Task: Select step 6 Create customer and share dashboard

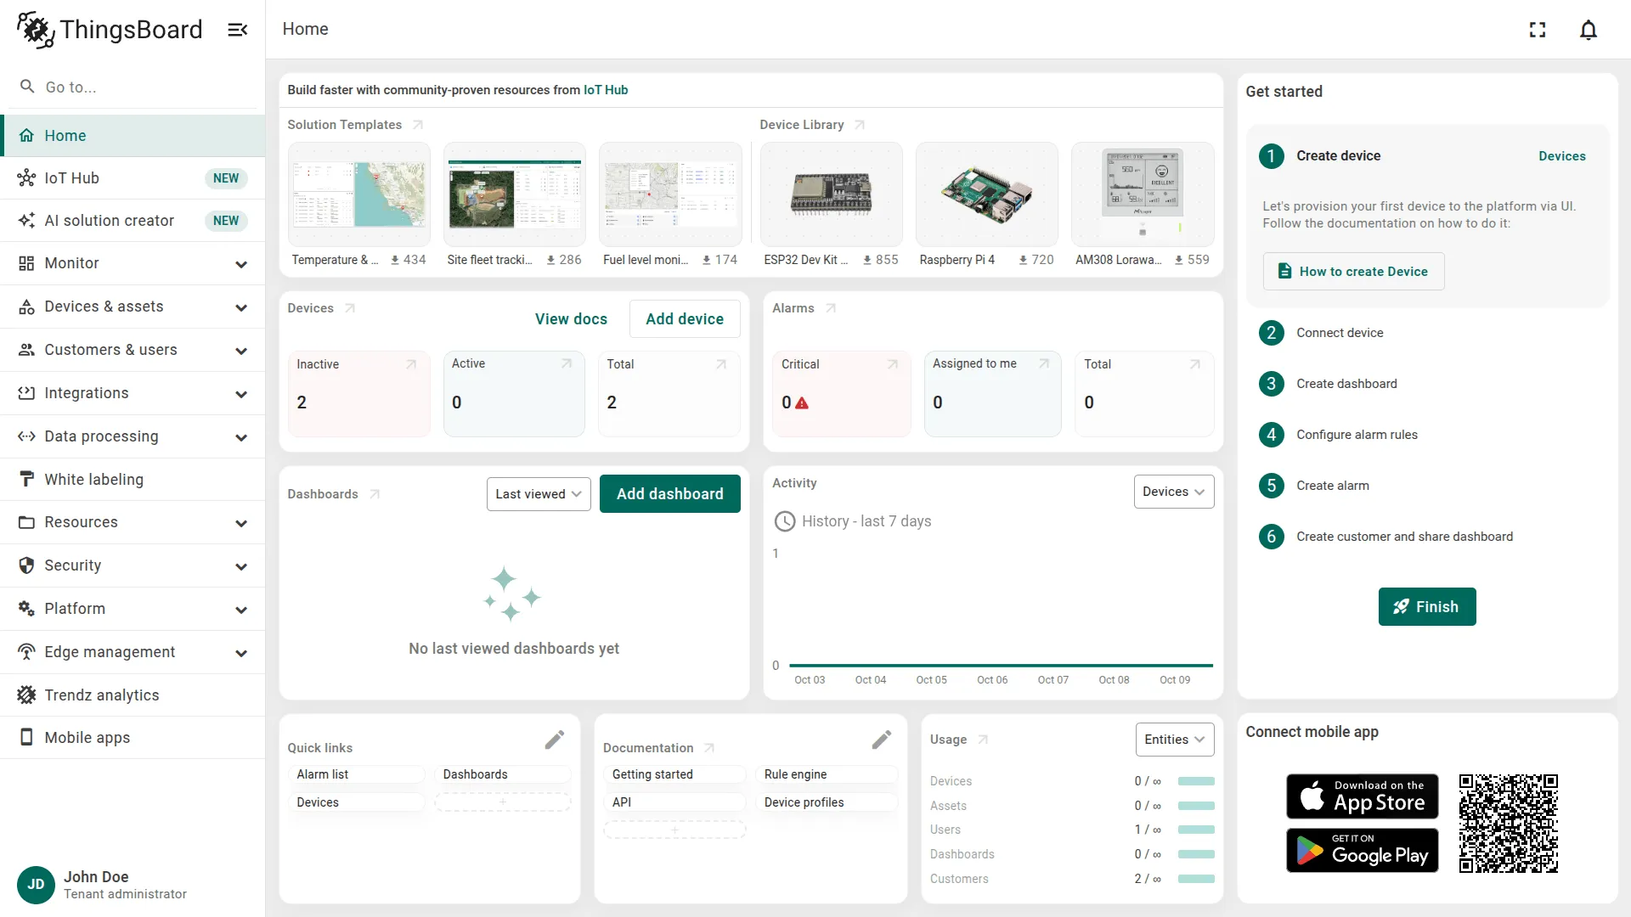Action: click(1404, 537)
